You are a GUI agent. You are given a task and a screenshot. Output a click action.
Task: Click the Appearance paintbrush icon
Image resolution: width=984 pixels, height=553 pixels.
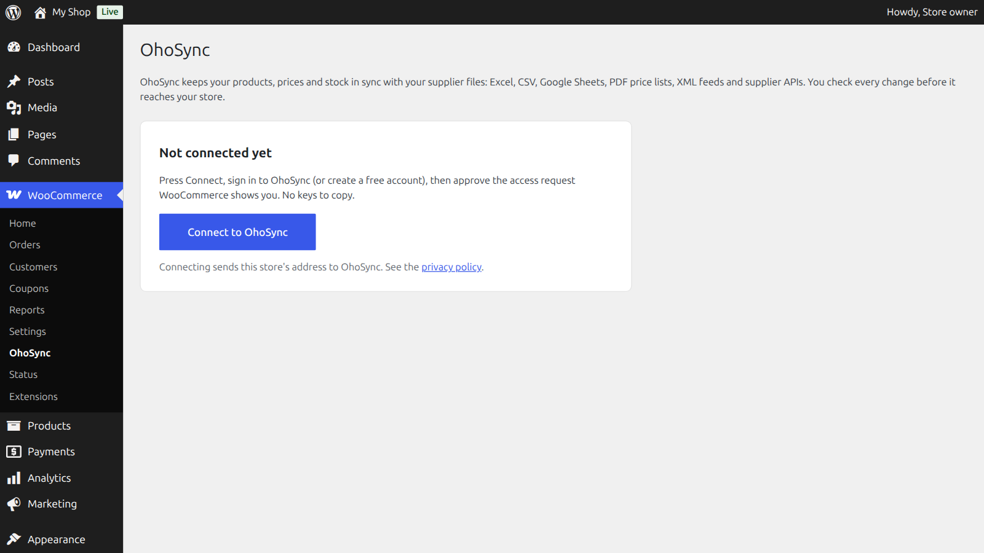[x=14, y=539]
